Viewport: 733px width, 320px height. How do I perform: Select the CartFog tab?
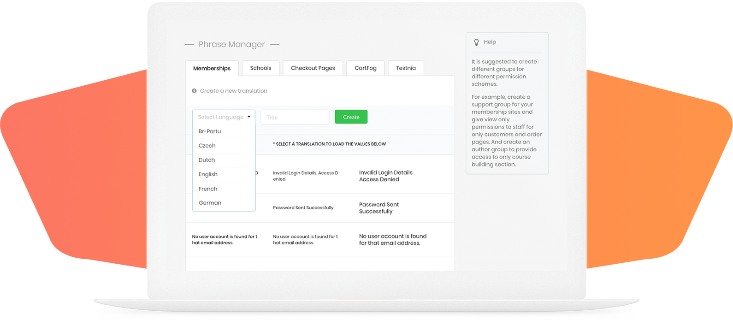365,68
